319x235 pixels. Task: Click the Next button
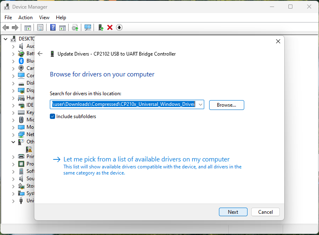233,212
